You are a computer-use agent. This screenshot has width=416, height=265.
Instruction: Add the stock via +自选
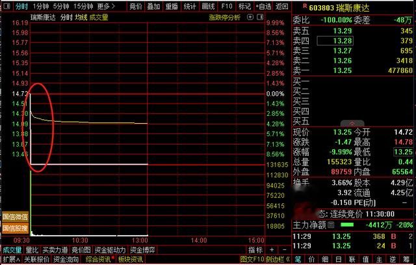point(264,6)
